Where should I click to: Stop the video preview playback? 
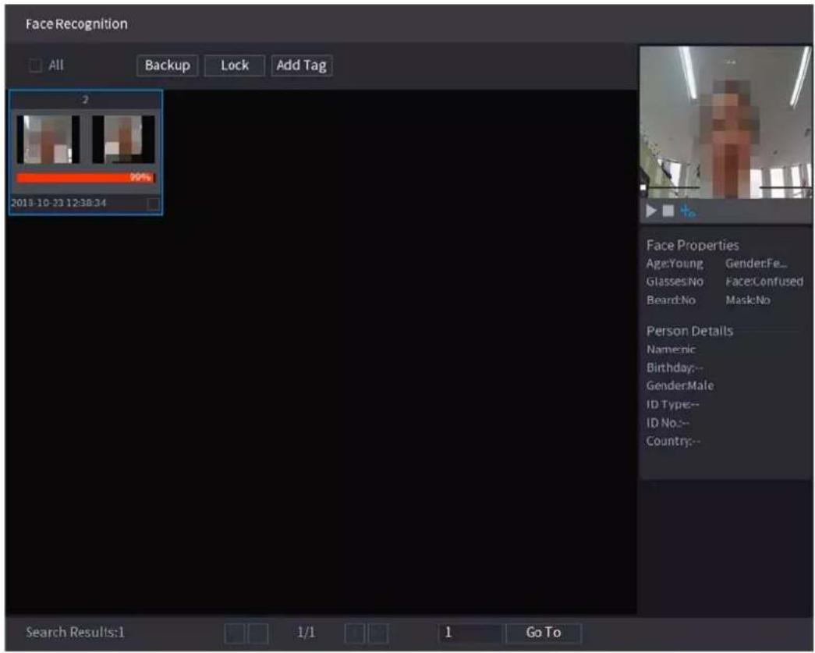[668, 211]
